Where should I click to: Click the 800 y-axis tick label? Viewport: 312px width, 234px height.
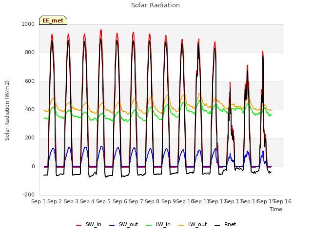tap(30, 53)
